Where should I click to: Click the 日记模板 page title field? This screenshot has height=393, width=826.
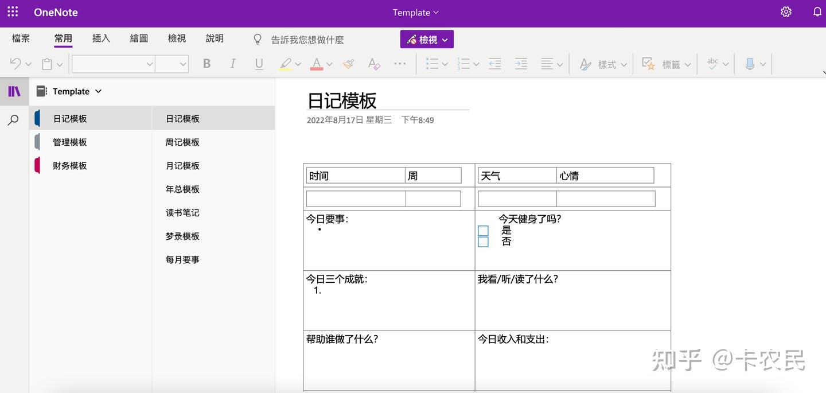(388, 100)
